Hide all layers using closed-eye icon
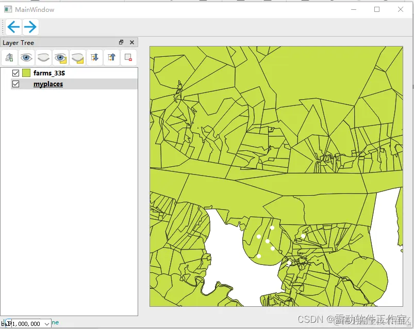 coord(43,57)
